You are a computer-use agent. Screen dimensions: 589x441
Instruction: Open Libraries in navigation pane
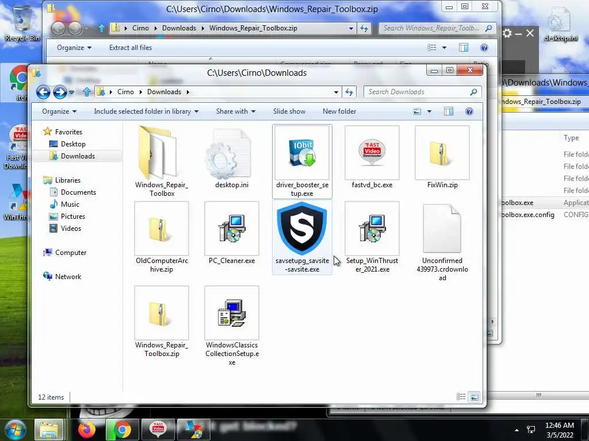(x=68, y=180)
